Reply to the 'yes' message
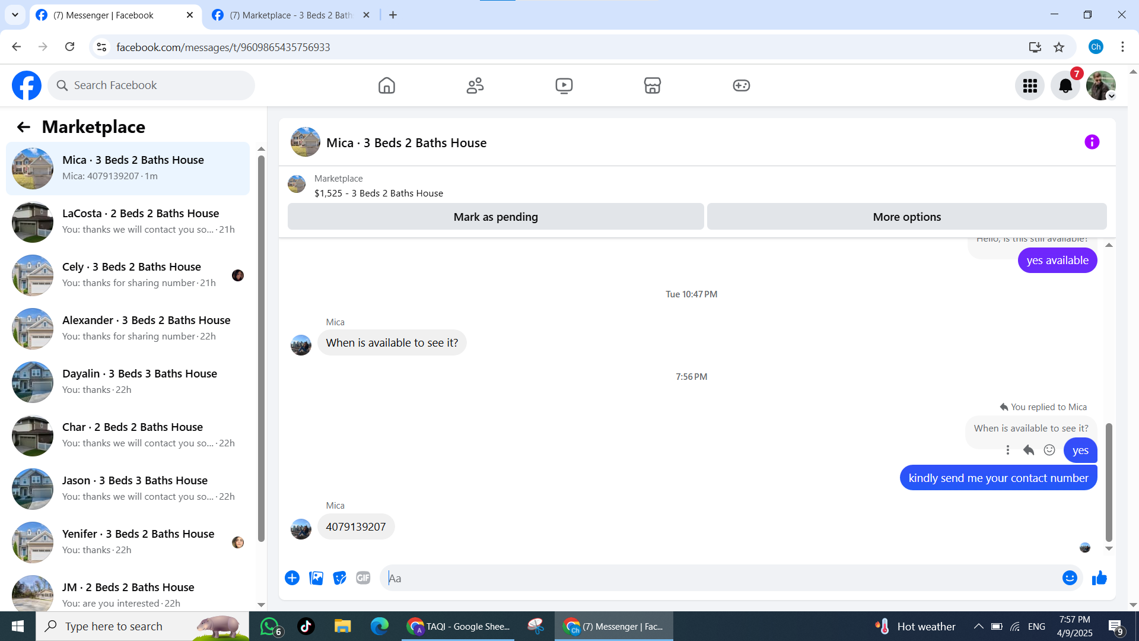This screenshot has height=641, width=1139. coord(1029,450)
